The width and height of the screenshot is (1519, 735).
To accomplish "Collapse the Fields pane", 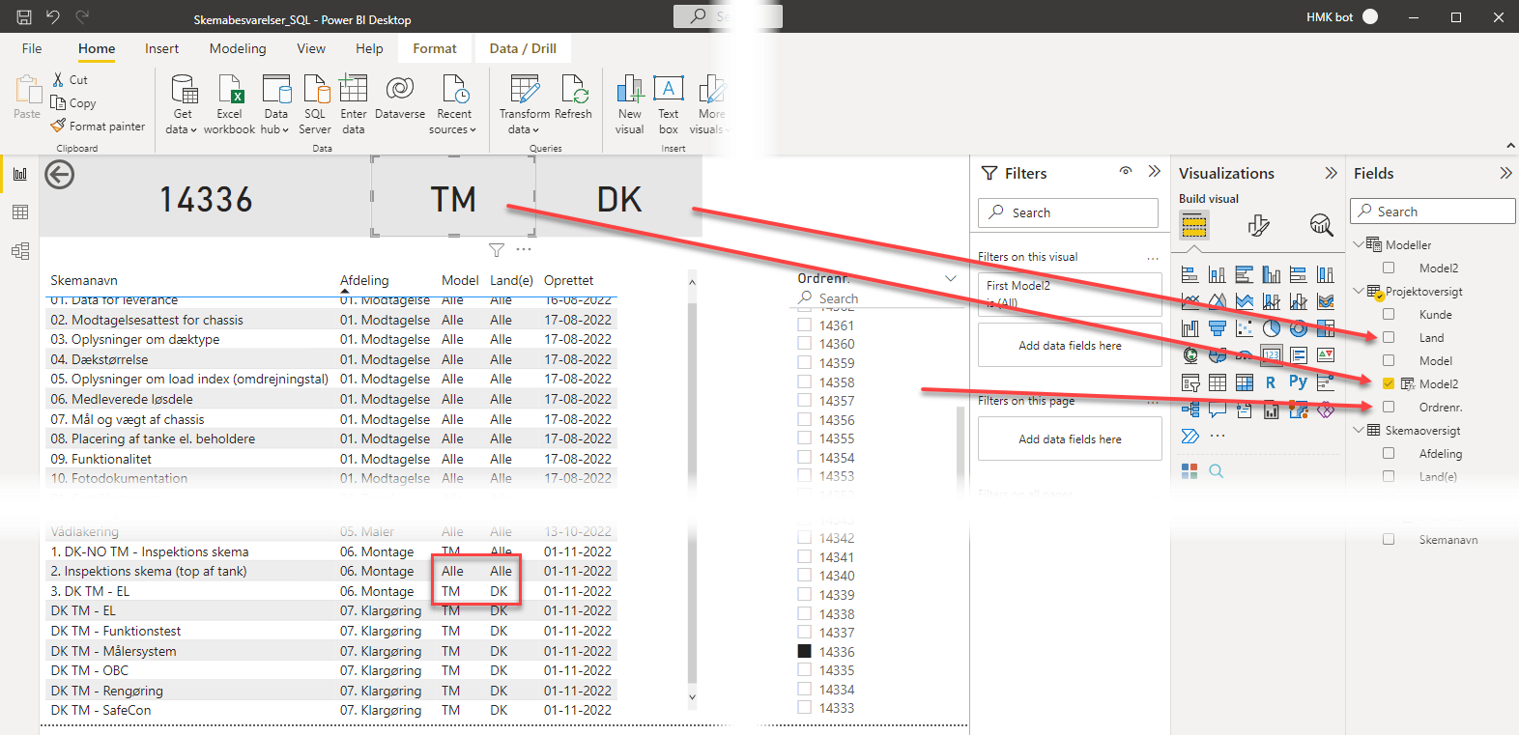I will [x=1505, y=173].
